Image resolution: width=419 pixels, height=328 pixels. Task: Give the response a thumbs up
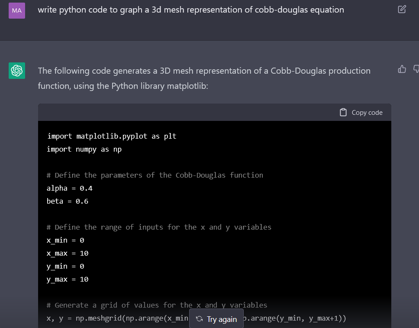402,69
